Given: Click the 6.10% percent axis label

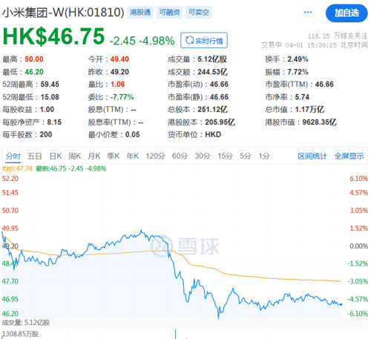Looking at the screenshot, I should [x=358, y=179].
